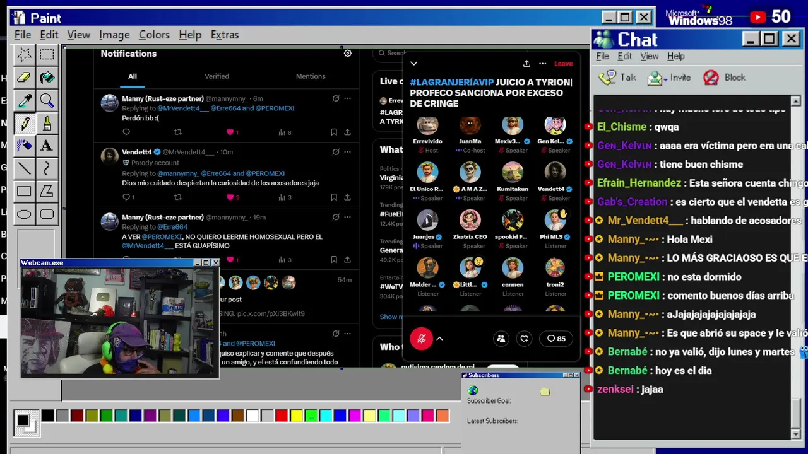Viewport: 808px width, 454px height.
Task: Open the Colors menu in Paint
Action: [154, 35]
